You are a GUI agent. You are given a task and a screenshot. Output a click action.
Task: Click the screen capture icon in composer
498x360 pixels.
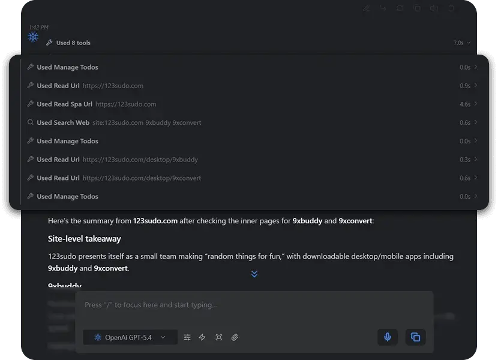pyautogui.click(x=219, y=337)
